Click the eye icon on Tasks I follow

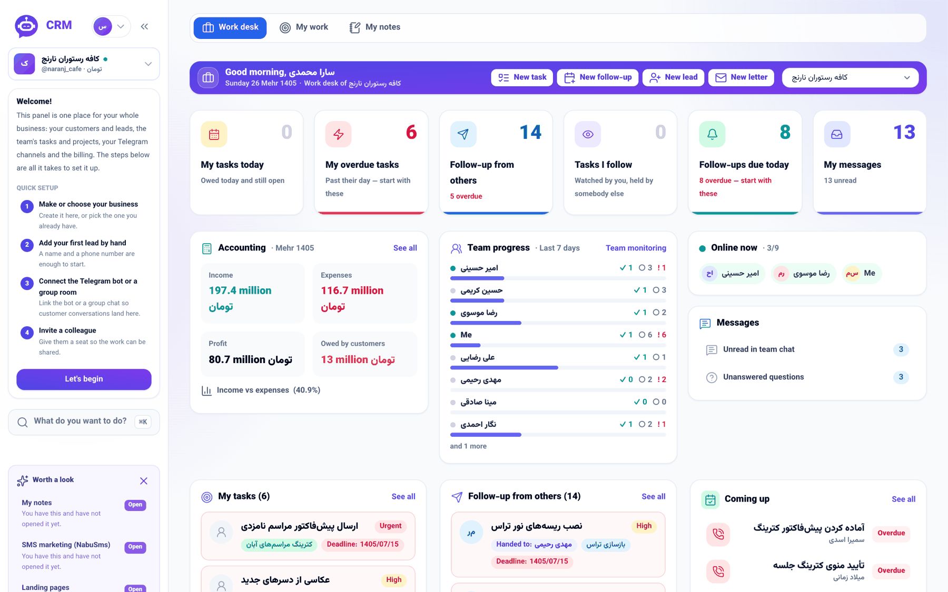tap(588, 134)
